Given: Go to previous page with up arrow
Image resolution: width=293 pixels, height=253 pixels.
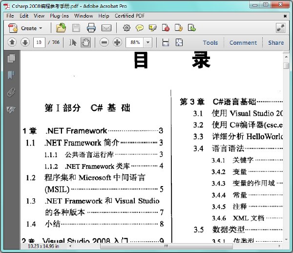Looking at the screenshot, I should click(12, 42).
